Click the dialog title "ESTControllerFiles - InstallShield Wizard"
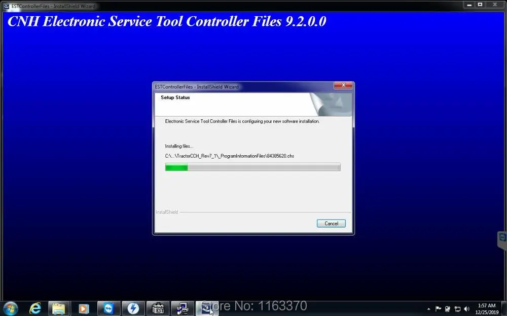507x316 pixels. coord(197,87)
